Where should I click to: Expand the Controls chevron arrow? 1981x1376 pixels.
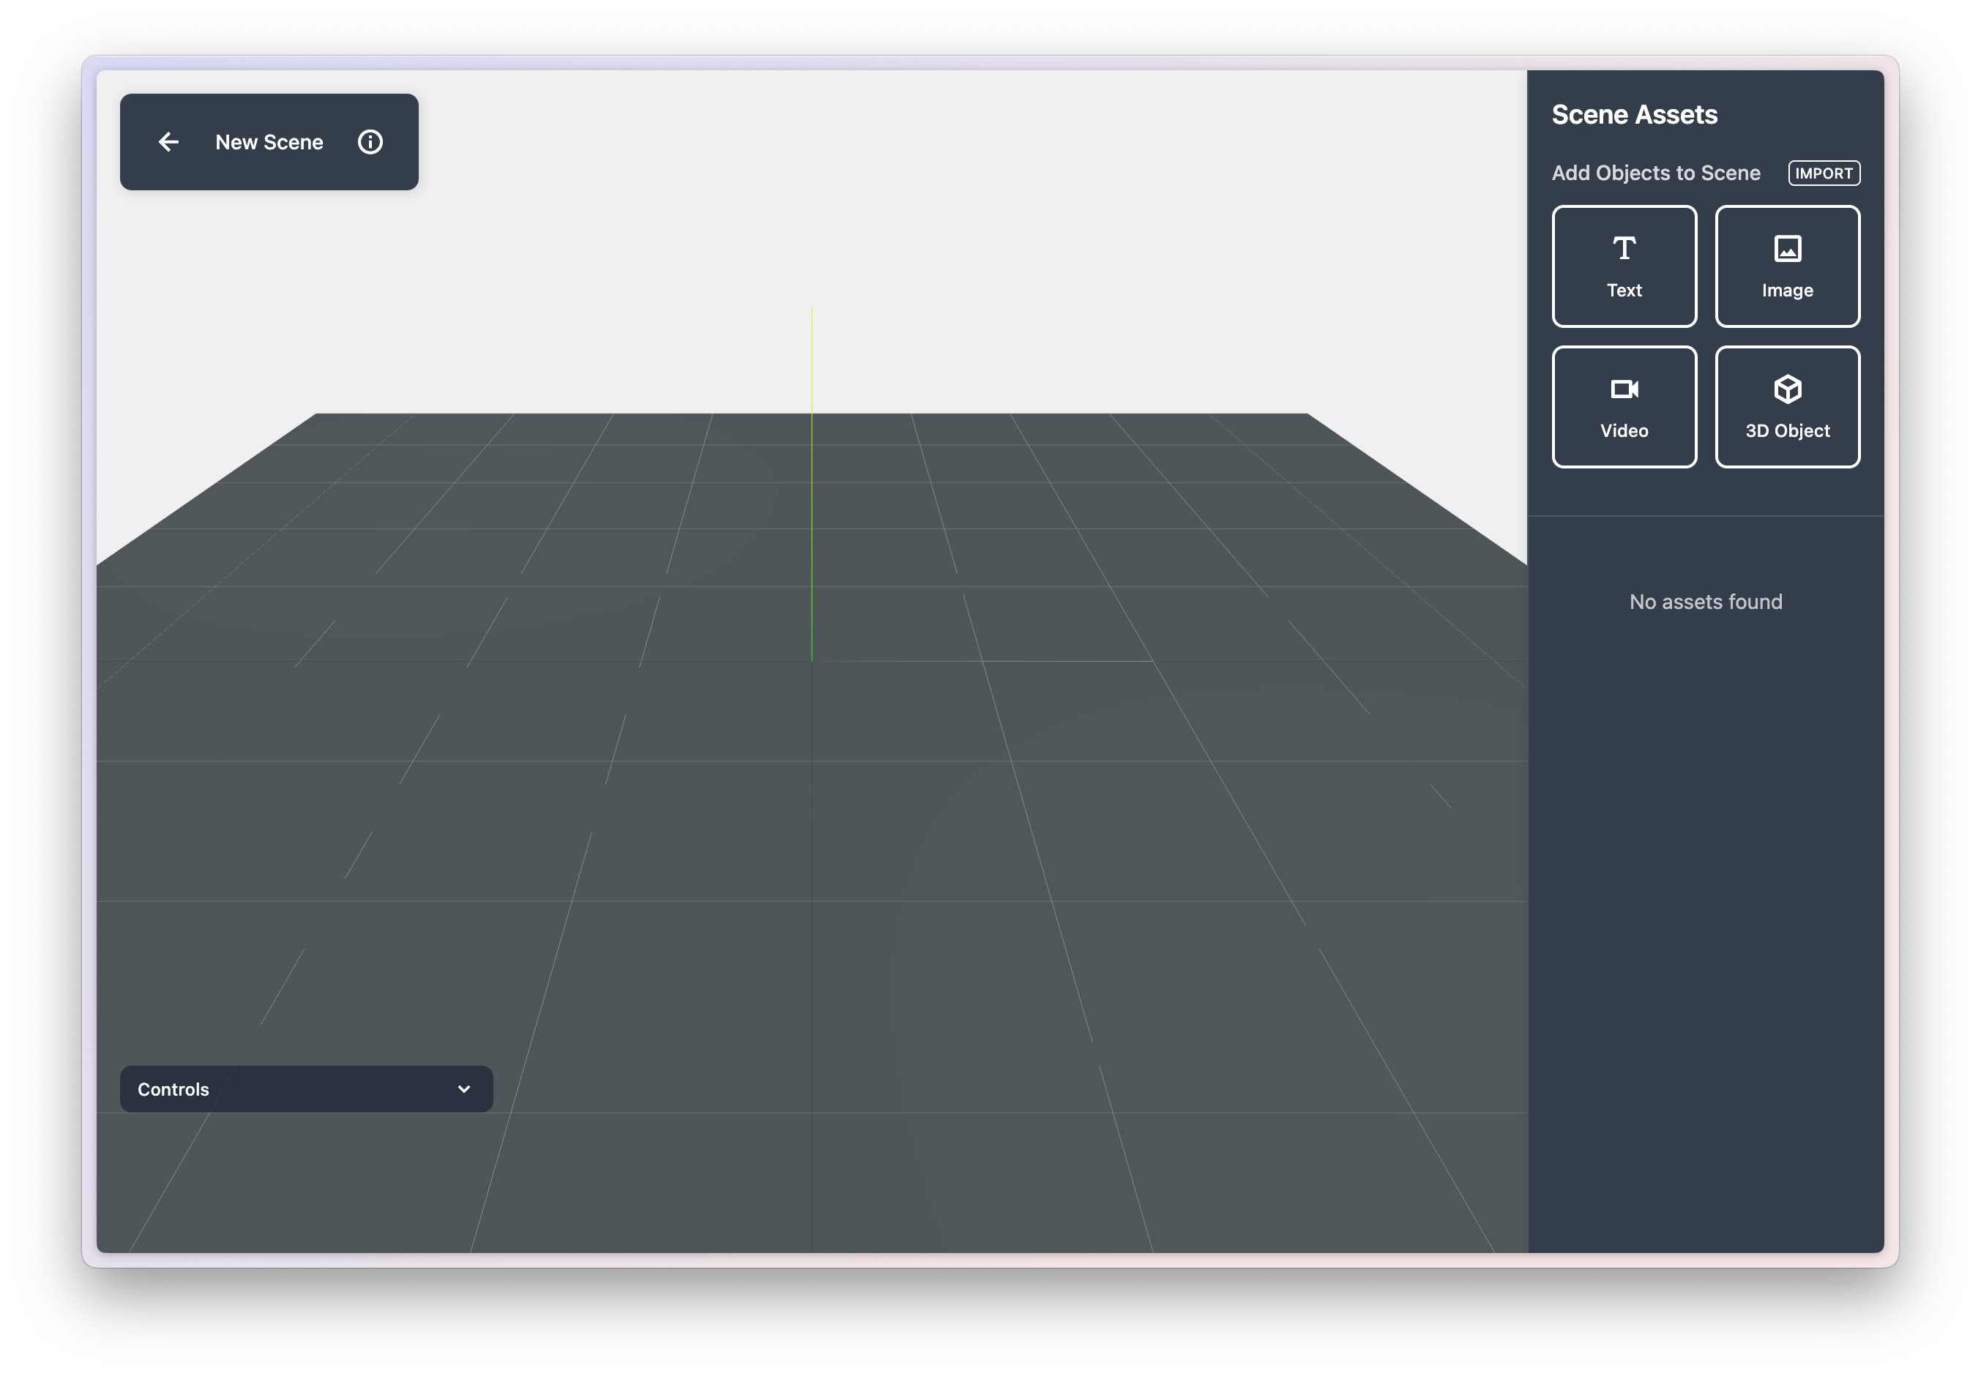coord(464,1089)
